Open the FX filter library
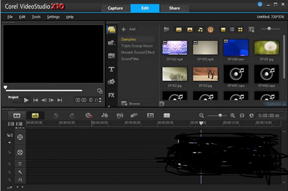 coord(111,95)
